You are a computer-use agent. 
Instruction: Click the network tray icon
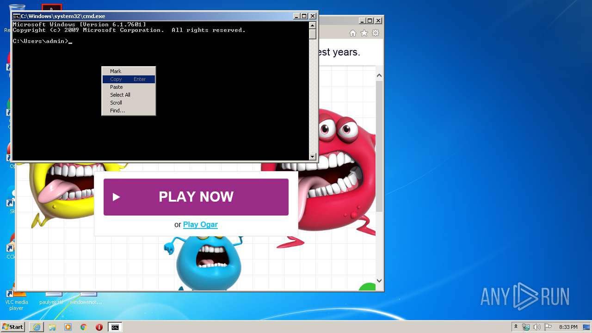[x=526, y=327]
